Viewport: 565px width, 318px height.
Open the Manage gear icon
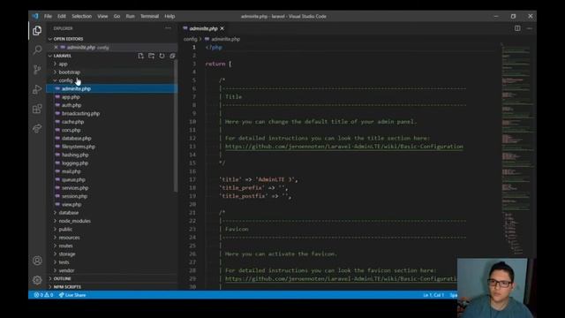[x=37, y=280]
